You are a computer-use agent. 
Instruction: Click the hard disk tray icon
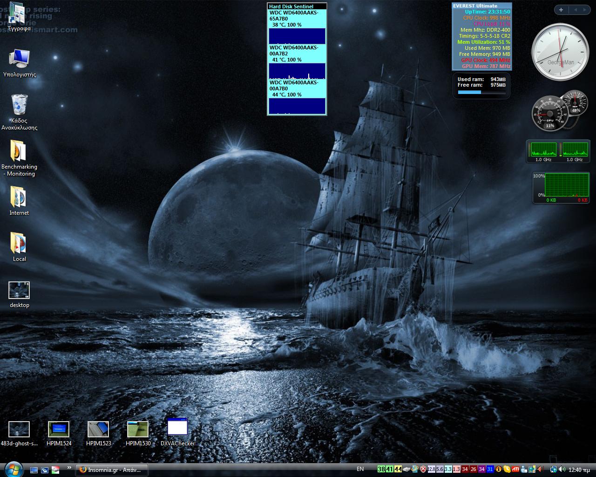[406, 470]
